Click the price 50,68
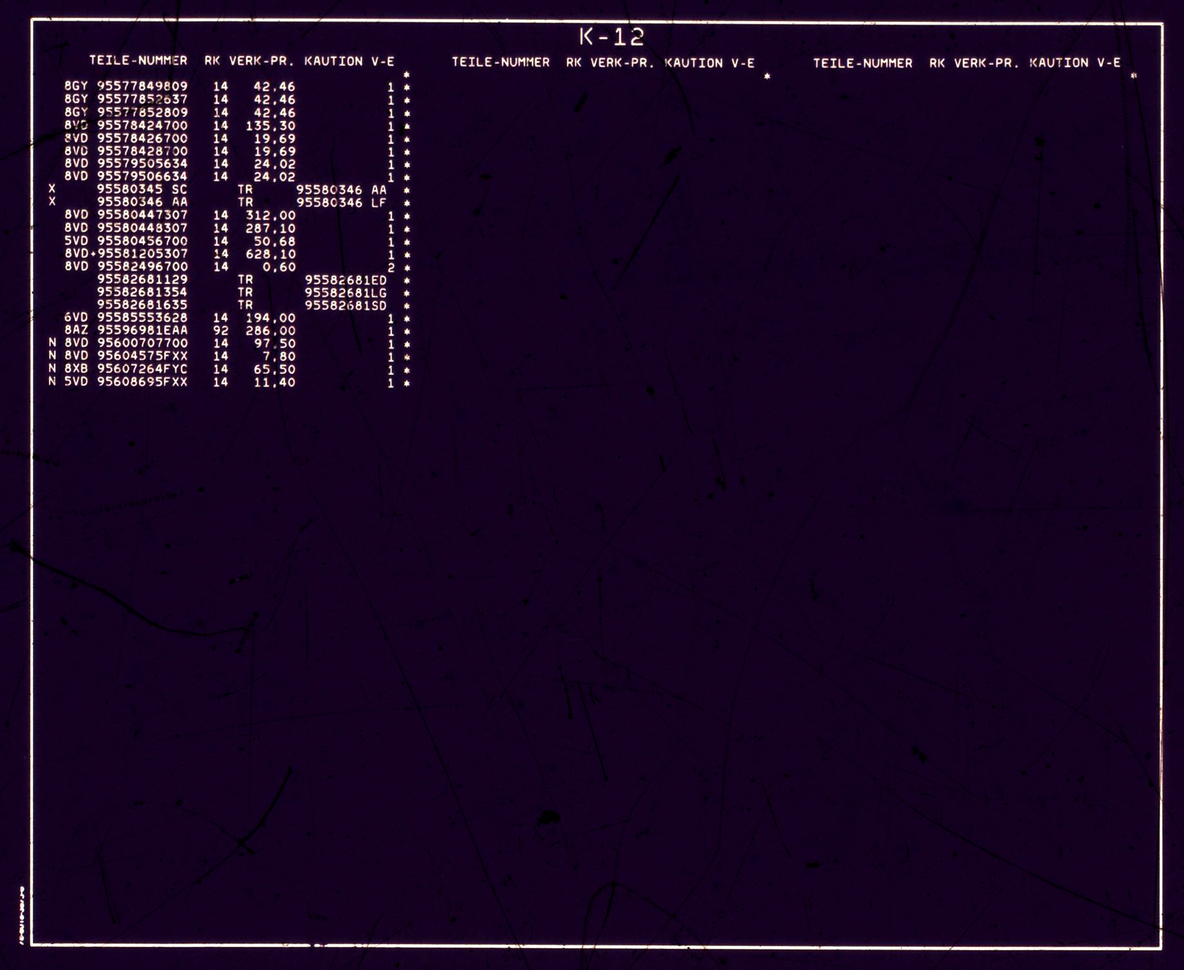Image resolution: width=1184 pixels, height=970 pixels. click(275, 241)
